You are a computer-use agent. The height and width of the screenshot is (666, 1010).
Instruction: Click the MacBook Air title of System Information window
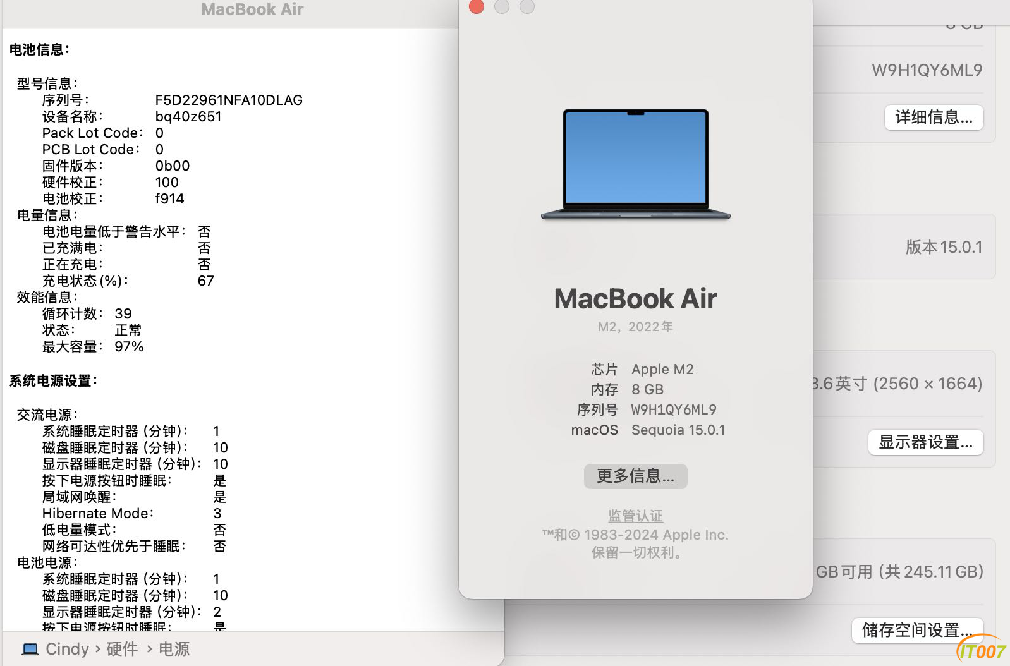(x=252, y=9)
